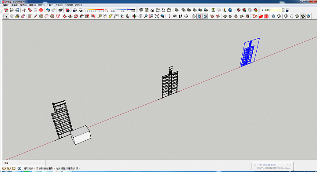Pick the Protractor tool

[x=111, y=16]
